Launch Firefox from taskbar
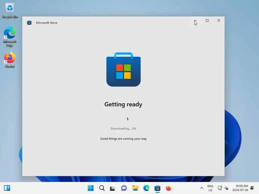The height and width of the screenshot is (194, 259). [169, 188]
